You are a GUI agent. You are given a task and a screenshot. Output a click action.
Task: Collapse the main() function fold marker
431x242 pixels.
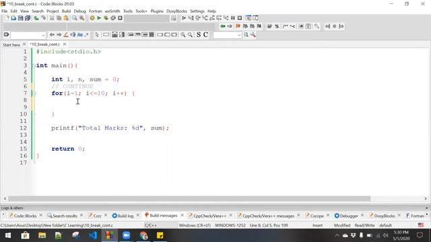[x=34, y=66]
